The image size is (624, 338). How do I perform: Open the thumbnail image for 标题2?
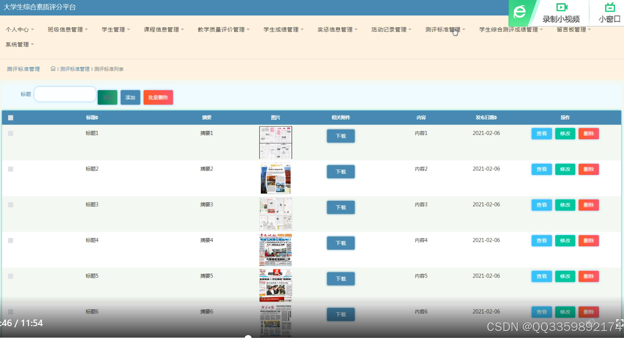(x=276, y=179)
